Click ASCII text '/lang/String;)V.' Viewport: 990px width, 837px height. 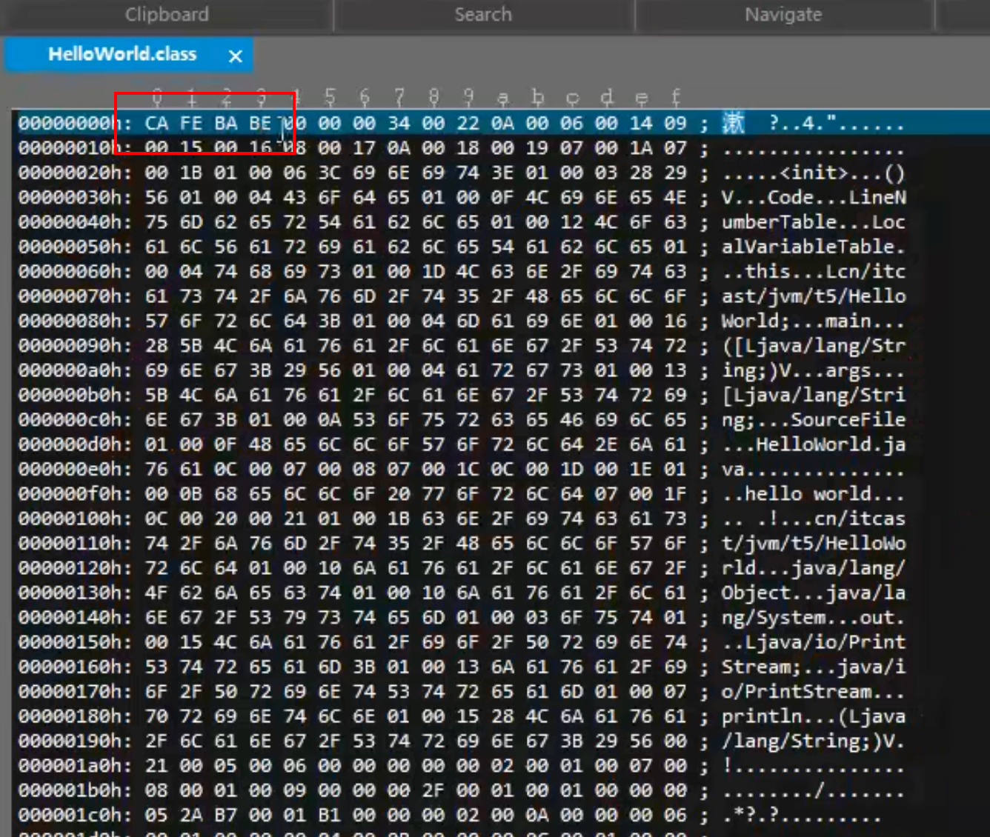click(814, 741)
